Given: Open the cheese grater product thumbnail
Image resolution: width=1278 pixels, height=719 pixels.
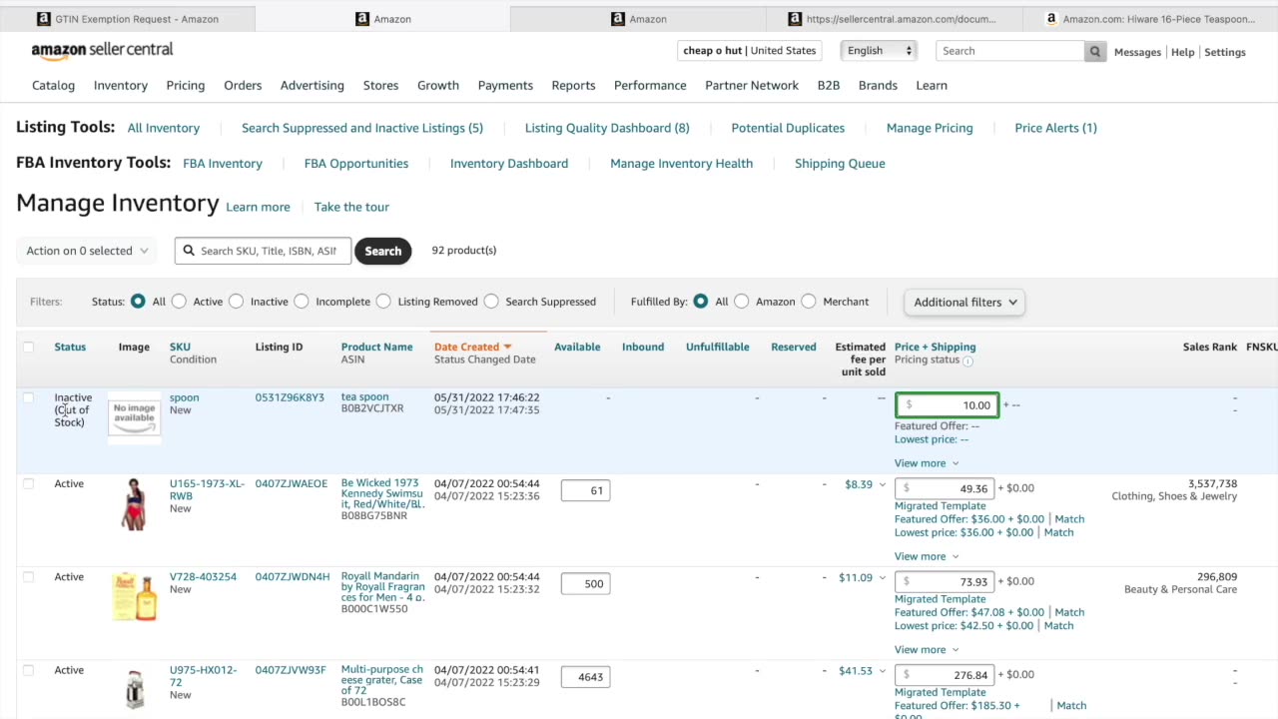Looking at the screenshot, I should [x=134, y=689].
